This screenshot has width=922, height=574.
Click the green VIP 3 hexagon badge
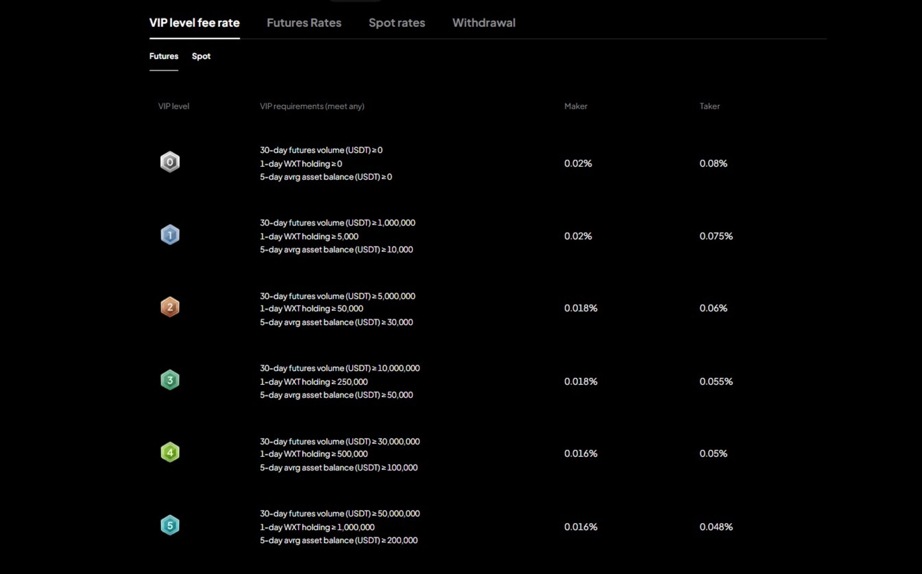pos(170,380)
